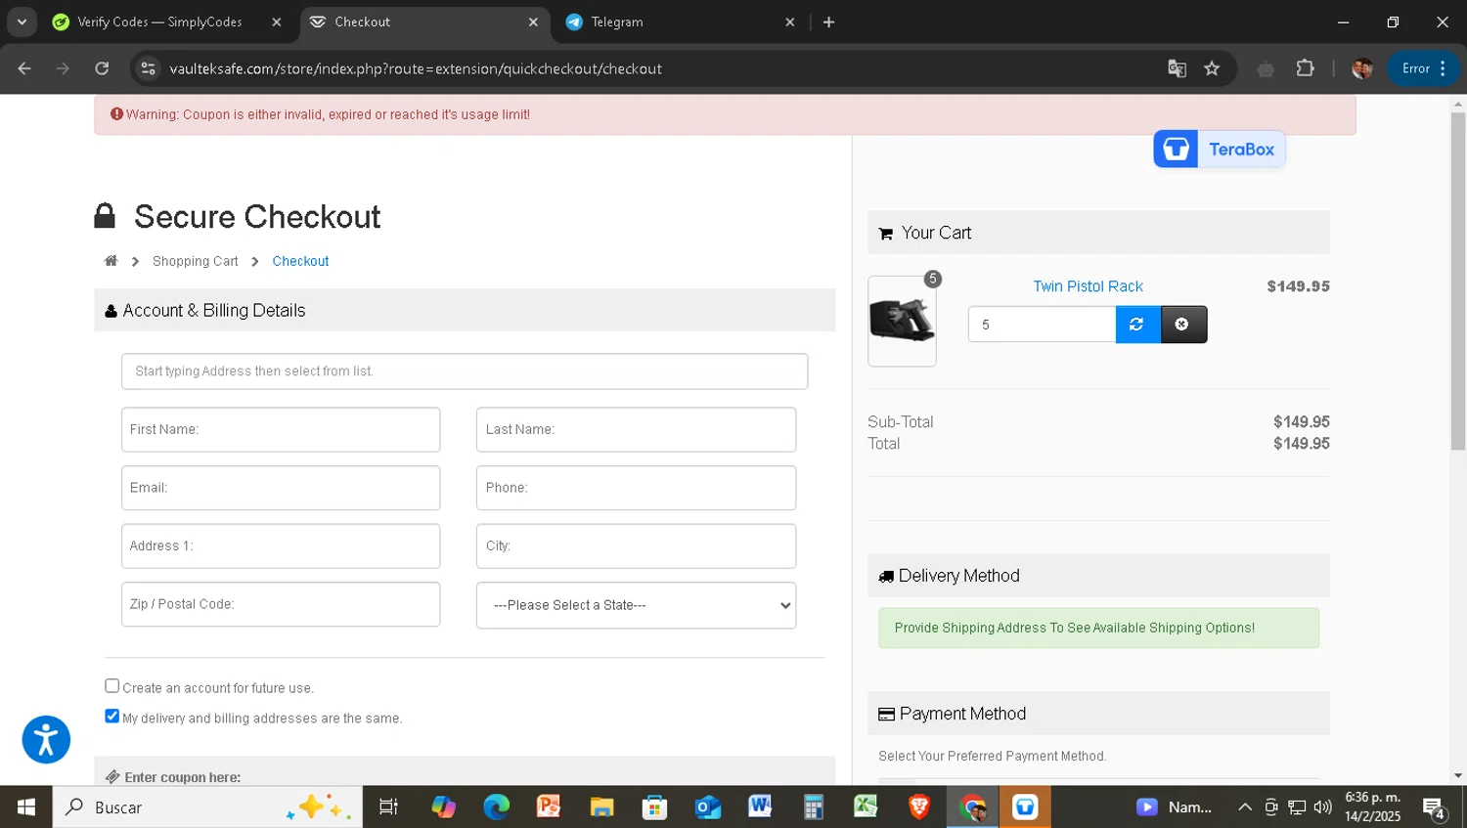Click the taskbar clock showing 6:36 p. m.

click(1372, 806)
